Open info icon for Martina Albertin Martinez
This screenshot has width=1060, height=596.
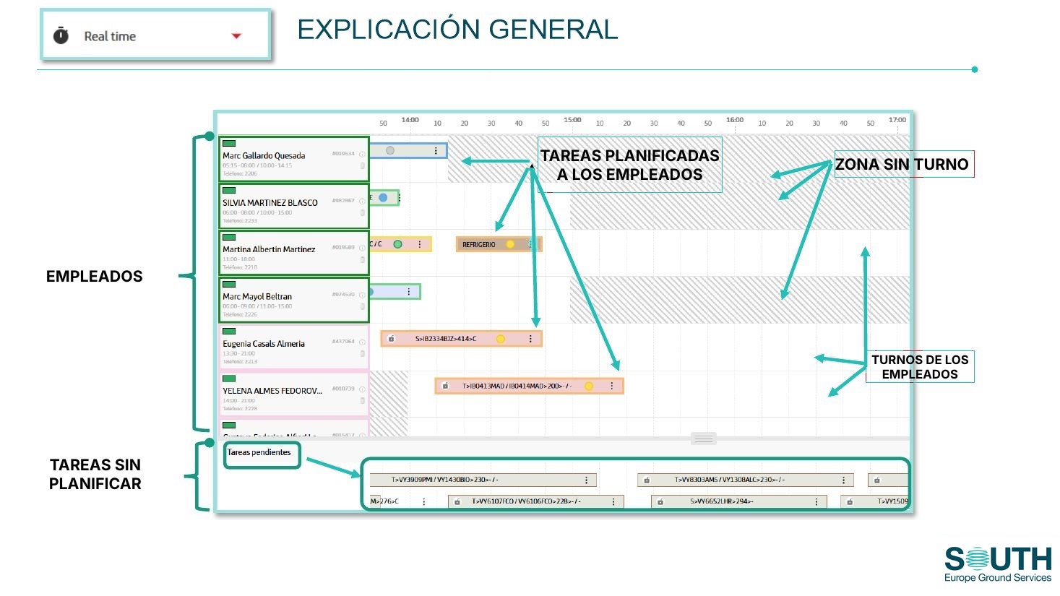point(362,248)
